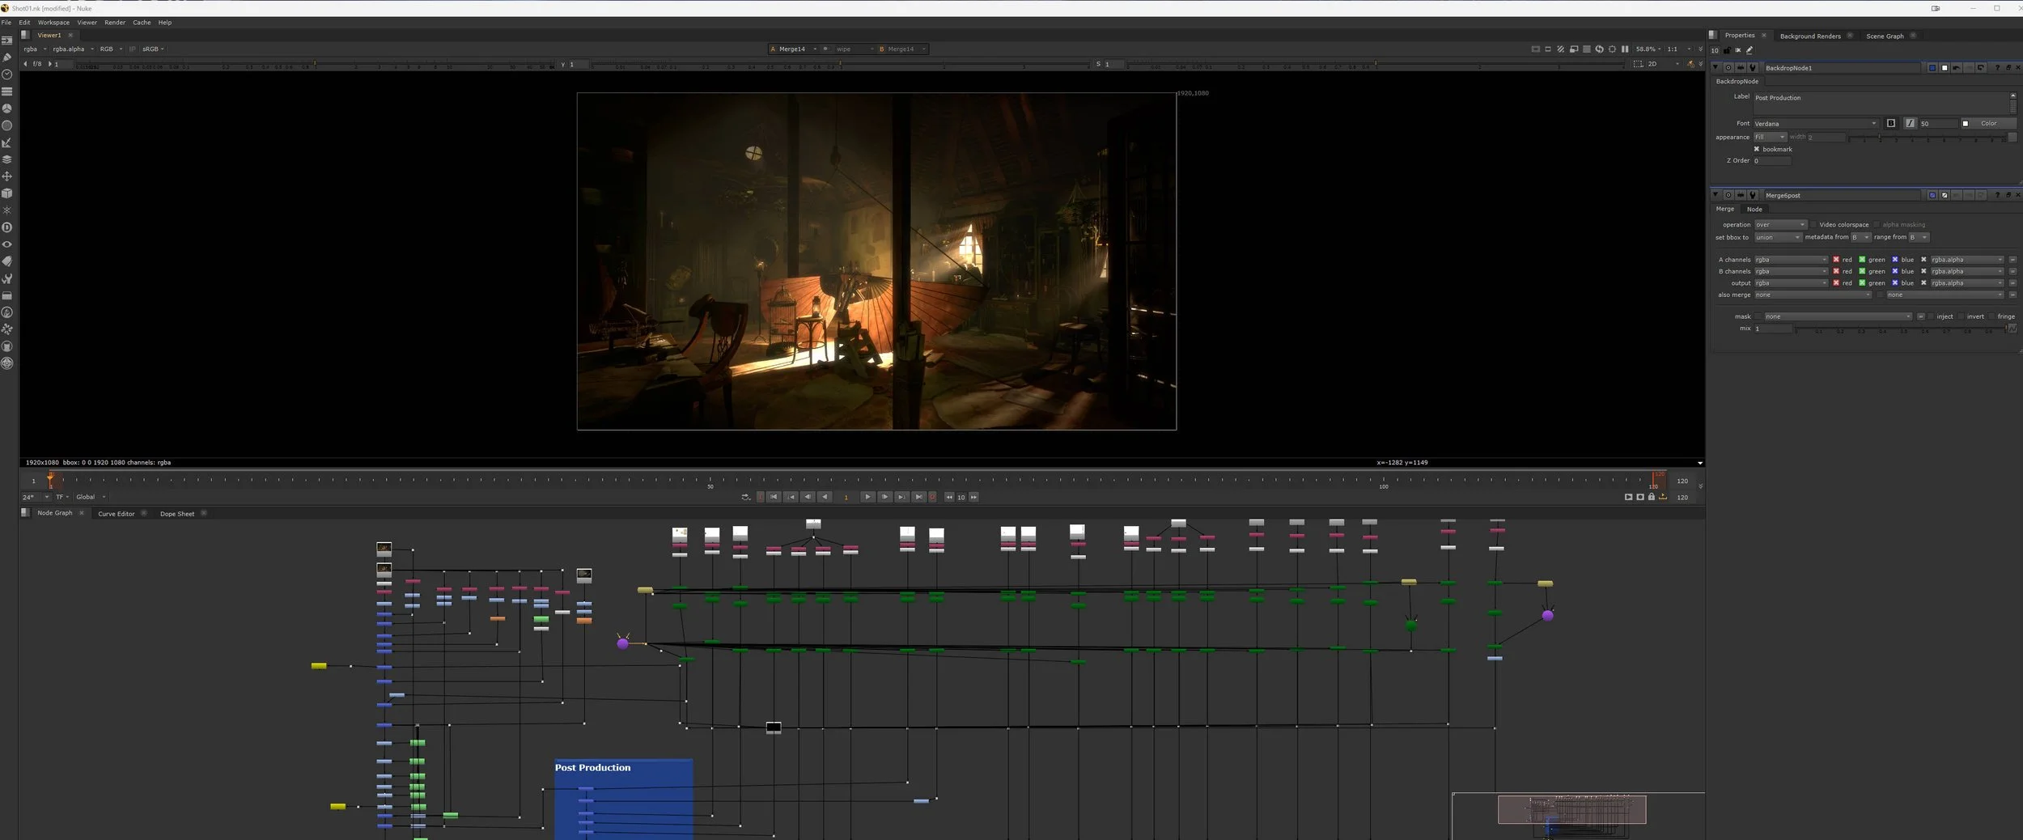This screenshot has width=2023, height=840.
Task: Open the set bbox to dropdown
Action: pos(1778,237)
